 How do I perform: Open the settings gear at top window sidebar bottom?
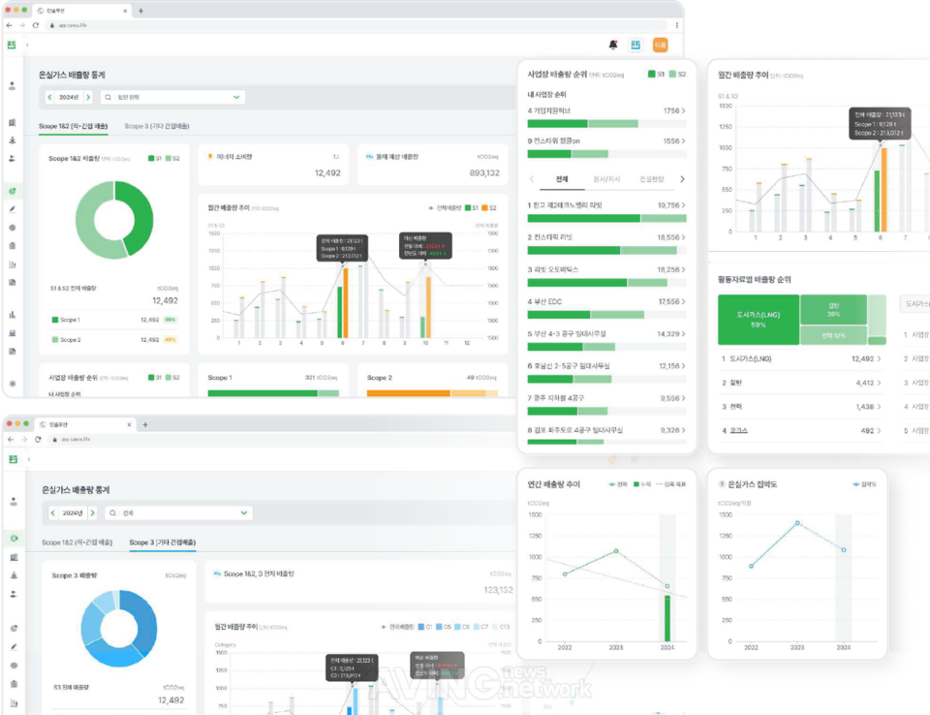point(13,384)
